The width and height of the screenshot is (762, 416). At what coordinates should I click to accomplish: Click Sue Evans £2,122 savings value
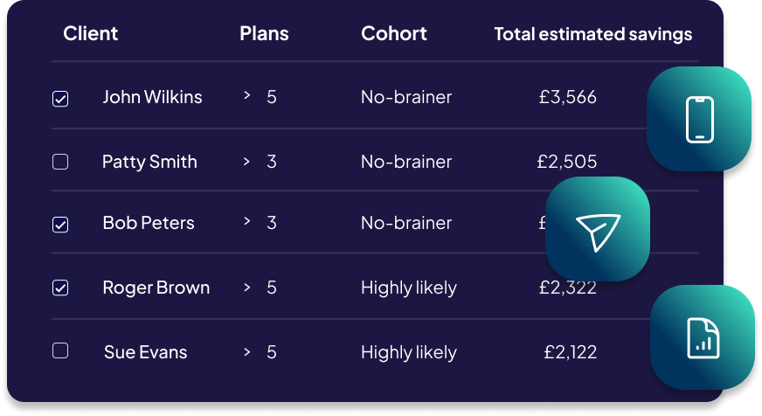click(x=570, y=352)
